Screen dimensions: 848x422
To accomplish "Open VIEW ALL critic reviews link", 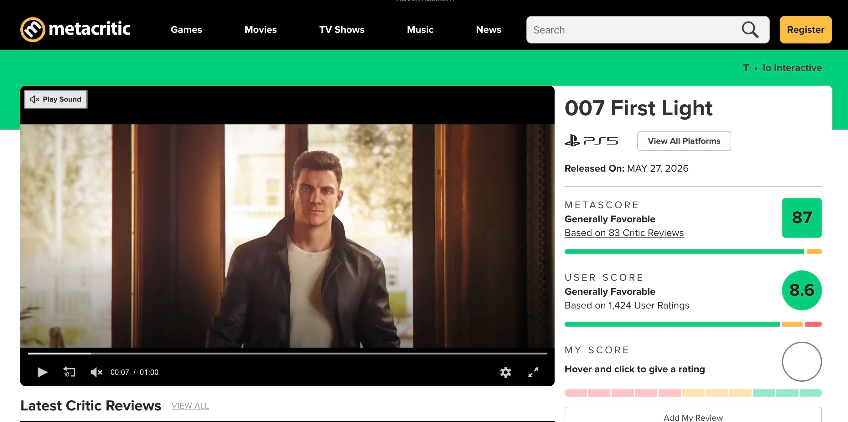I will coord(190,406).
